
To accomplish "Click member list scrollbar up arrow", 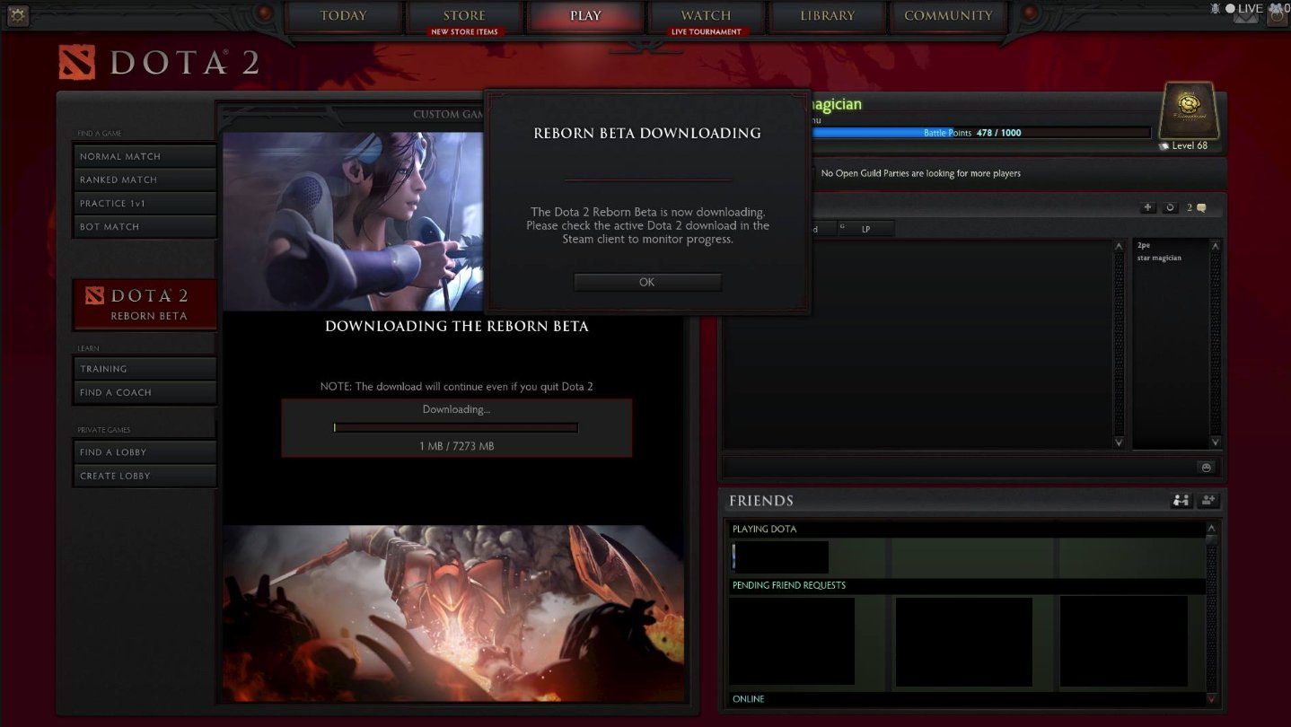I will (x=1216, y=246).
